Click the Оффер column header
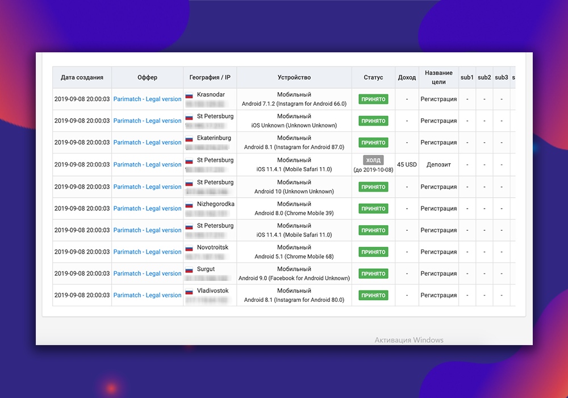 [148, 77]
